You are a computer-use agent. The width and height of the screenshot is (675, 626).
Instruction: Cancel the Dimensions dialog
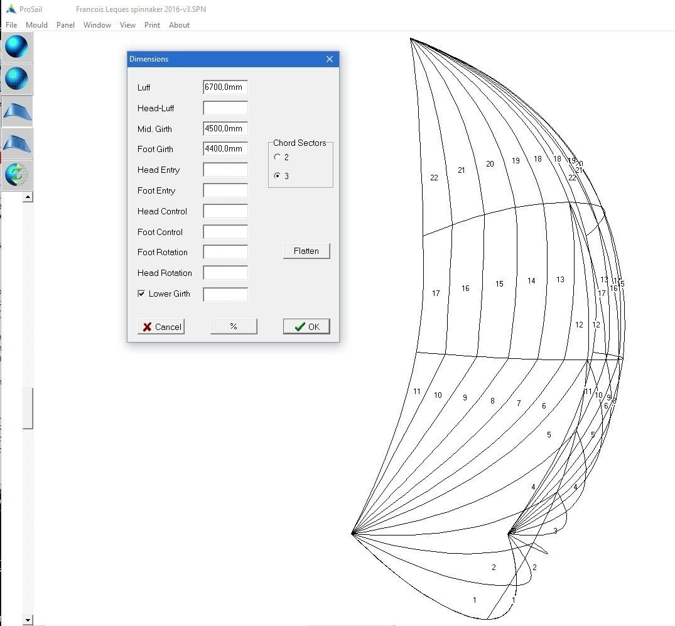161,327
